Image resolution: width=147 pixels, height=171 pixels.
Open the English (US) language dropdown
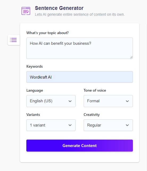pyautogui.click(x=51, y=101)
